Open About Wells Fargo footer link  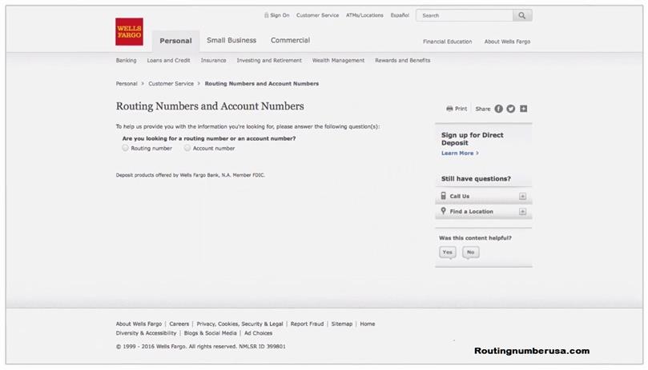coord(139,324)
